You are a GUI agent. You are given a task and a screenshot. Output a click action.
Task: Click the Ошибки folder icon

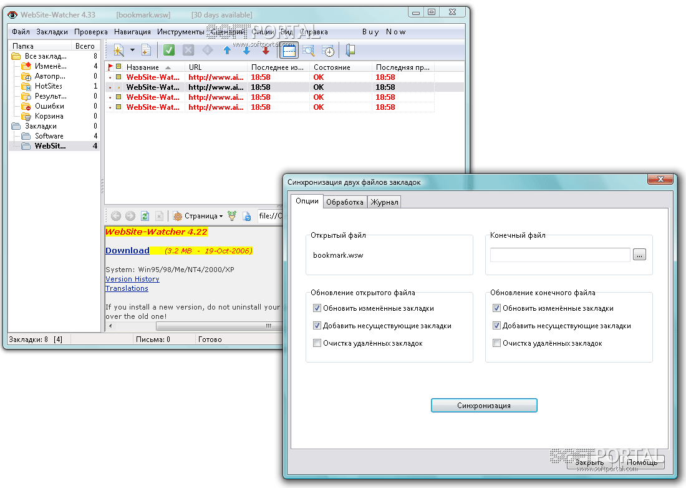tap(26, 106)
